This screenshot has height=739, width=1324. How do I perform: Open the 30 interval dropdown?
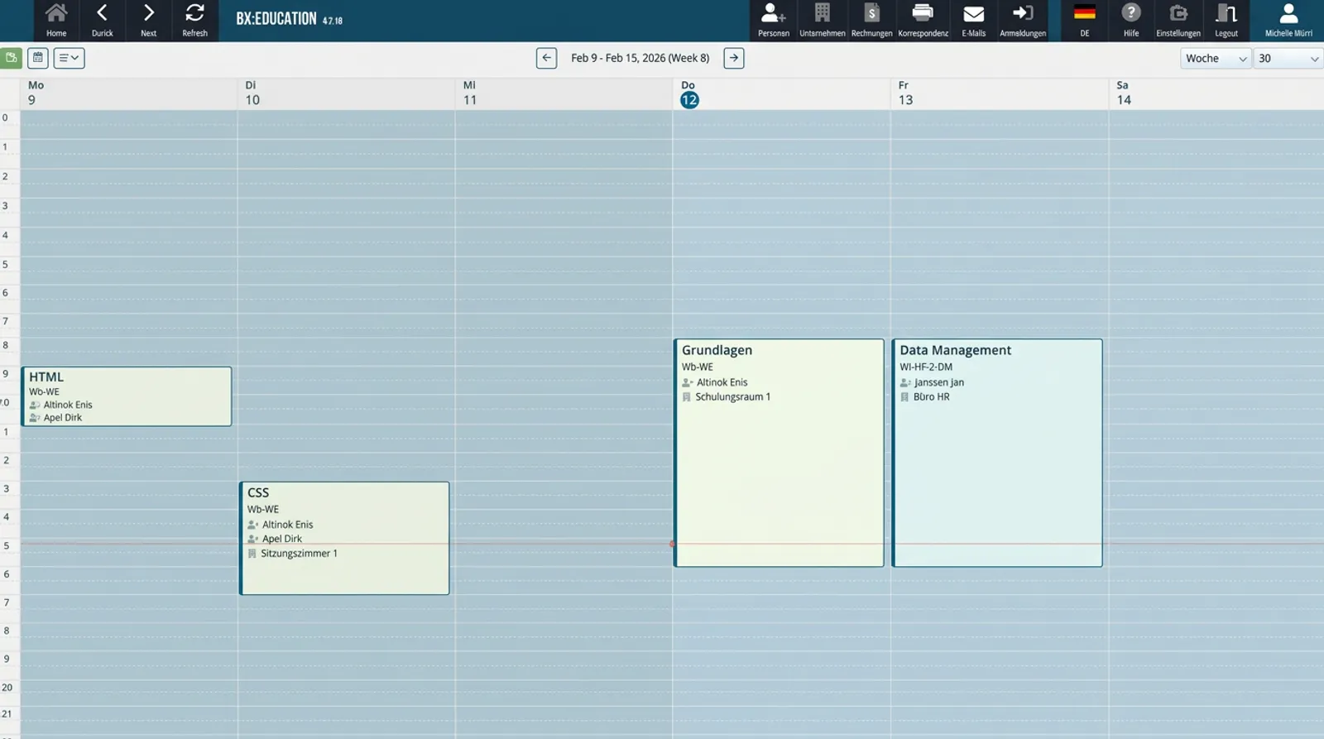1288,58
